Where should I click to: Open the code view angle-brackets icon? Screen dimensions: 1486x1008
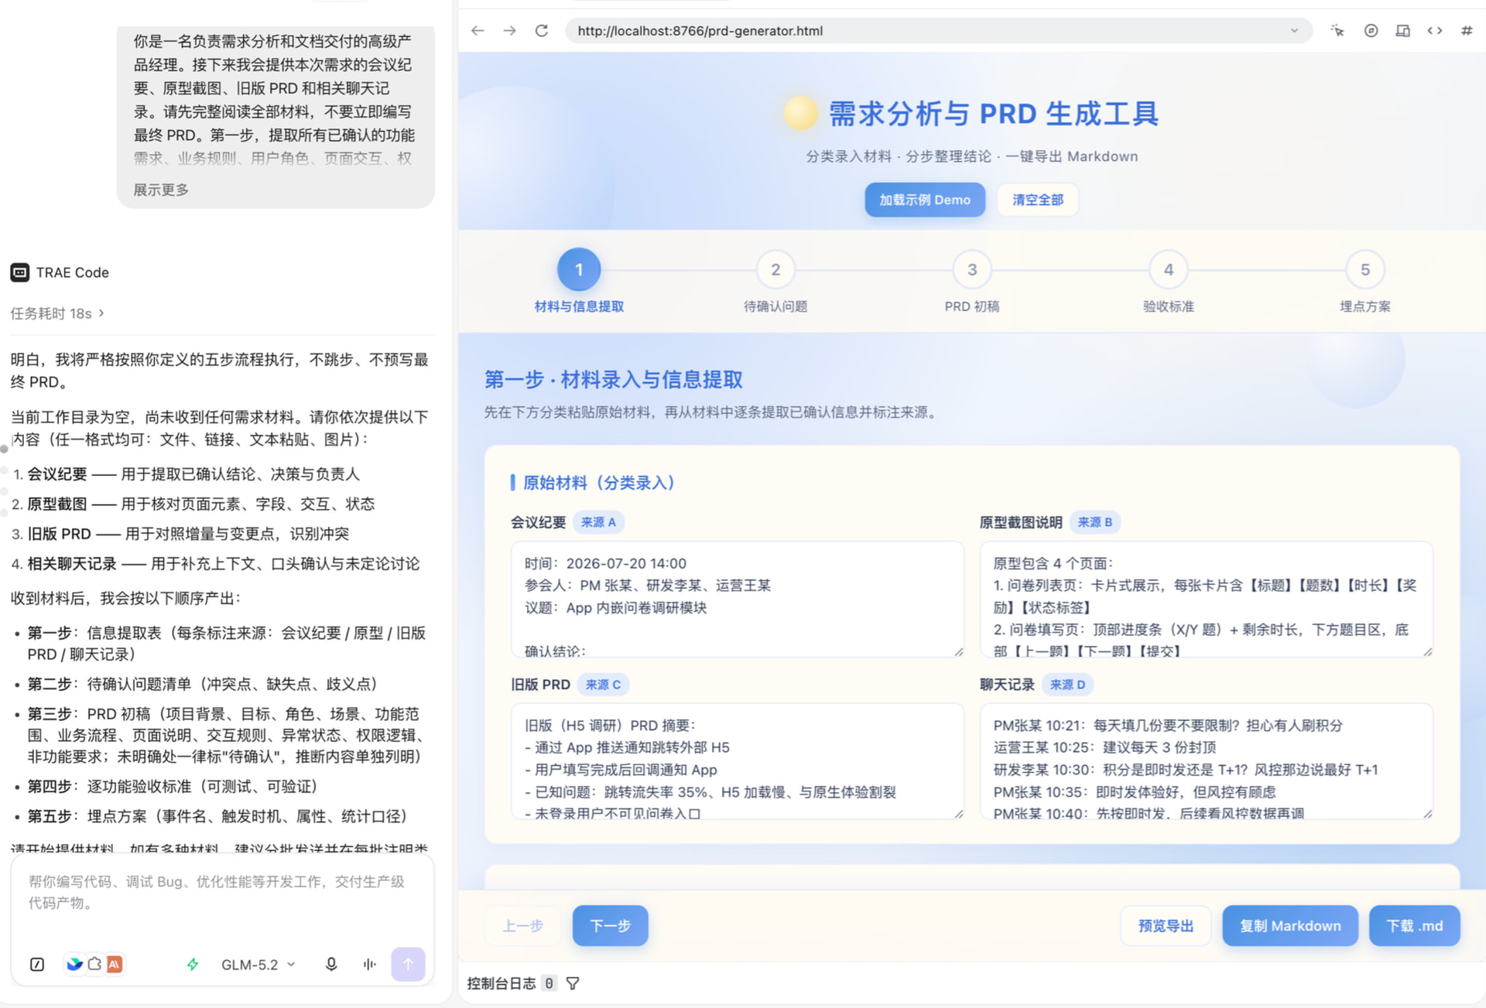pos(1435,31)
